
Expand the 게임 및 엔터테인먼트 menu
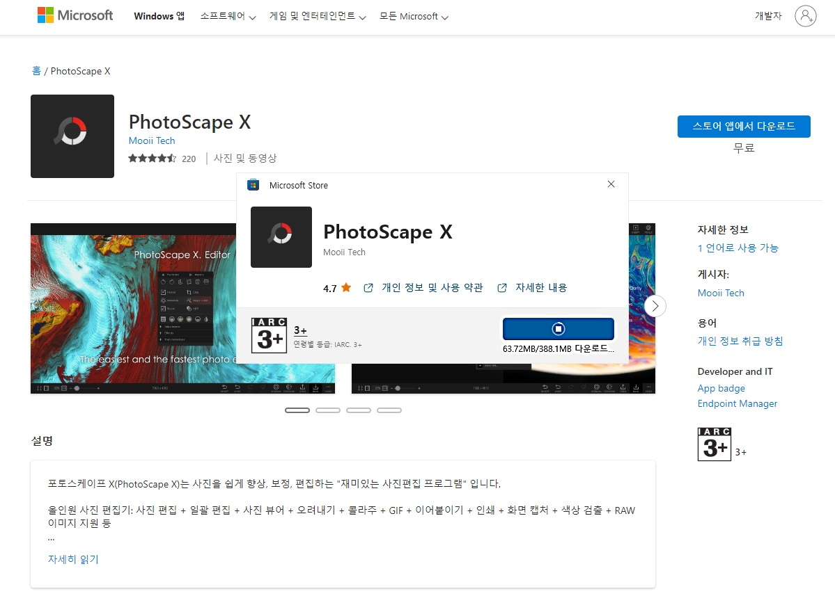coord(318,17)
